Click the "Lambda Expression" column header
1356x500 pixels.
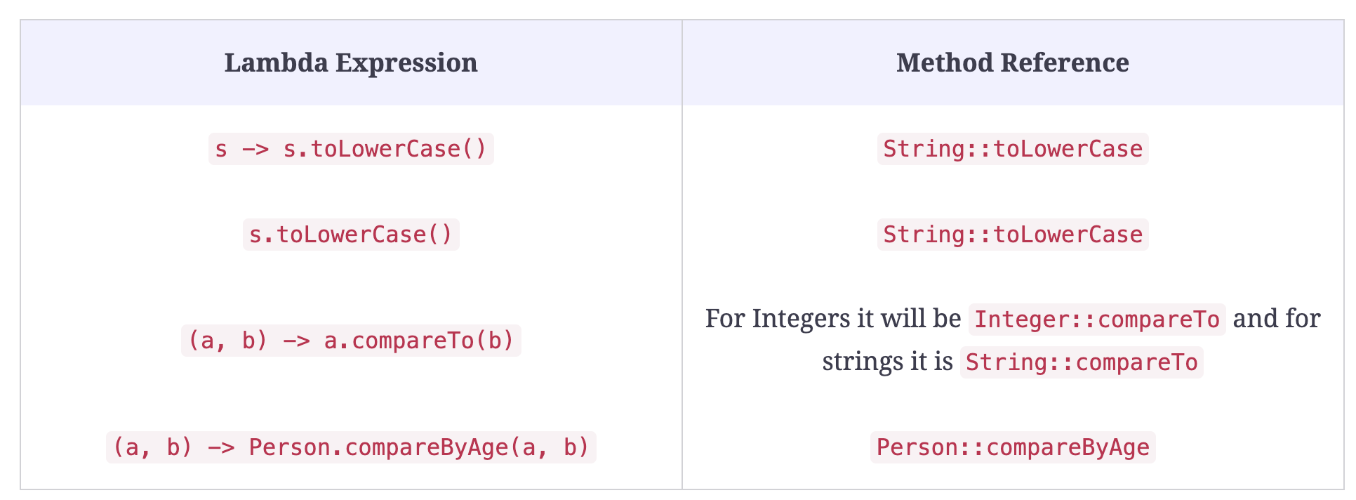click(351, 63)
